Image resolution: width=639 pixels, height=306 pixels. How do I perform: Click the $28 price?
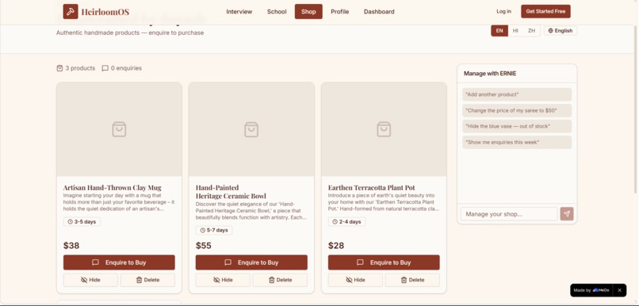336,246
